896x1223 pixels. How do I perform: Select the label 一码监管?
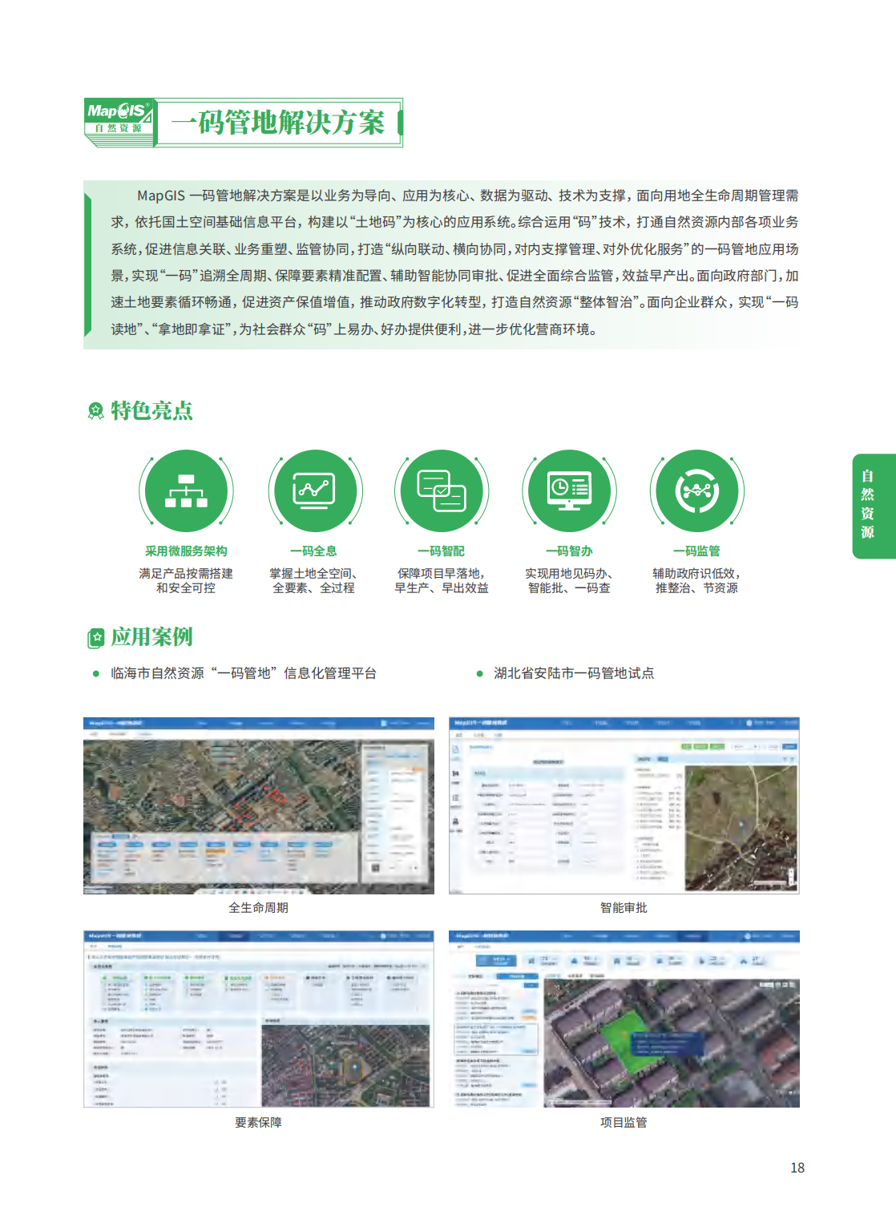(x=697, y=551)
